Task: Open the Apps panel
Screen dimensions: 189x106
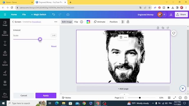Action: tap(5, 83)
